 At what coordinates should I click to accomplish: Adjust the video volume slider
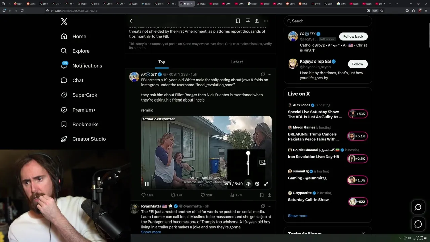pos(248,163)
